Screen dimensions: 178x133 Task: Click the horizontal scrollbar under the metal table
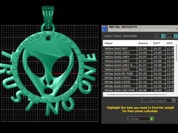(137, 95)
